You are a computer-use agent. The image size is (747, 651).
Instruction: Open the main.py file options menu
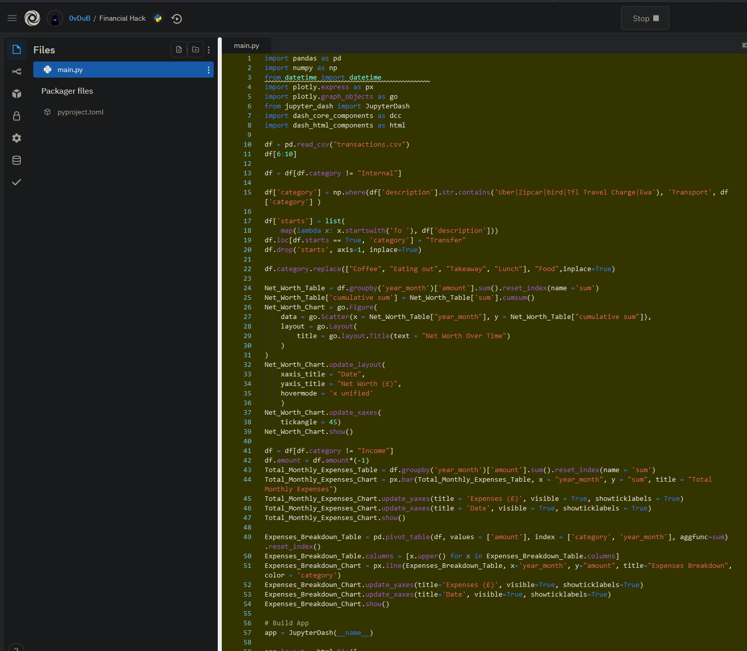tap(209, 70)
